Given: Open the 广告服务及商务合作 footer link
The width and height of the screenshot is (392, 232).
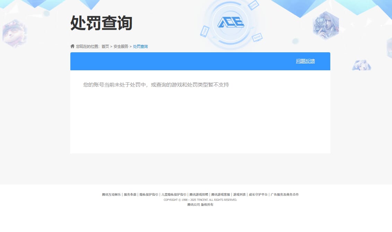Looking at the screenshot, I should pyautogui.click(x=285, y=195).
